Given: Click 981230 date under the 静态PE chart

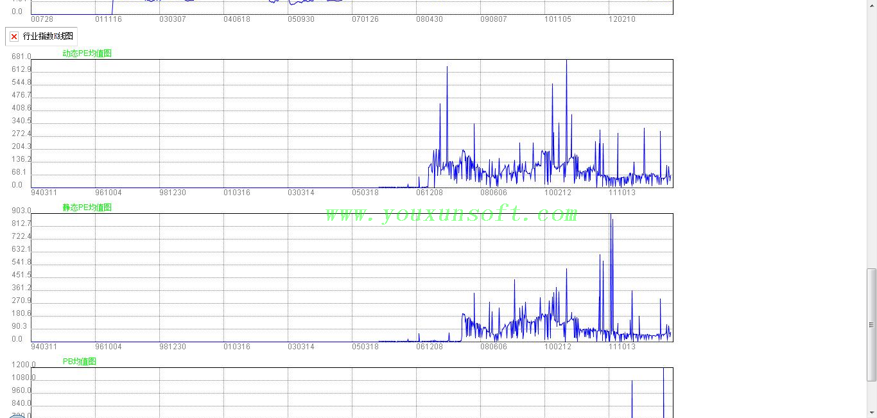Looking at the screenshot, I should click(x=173, y=347).
